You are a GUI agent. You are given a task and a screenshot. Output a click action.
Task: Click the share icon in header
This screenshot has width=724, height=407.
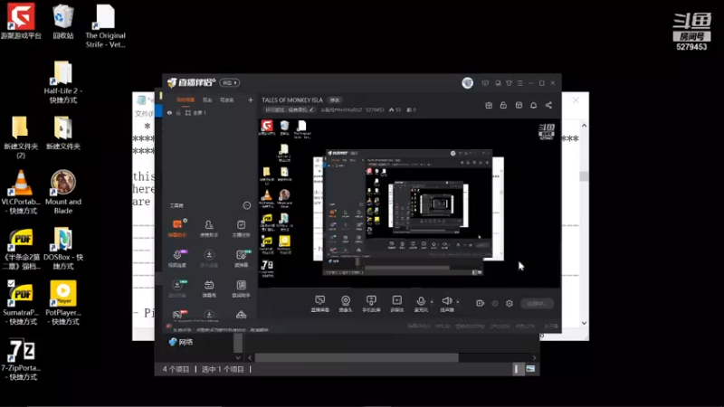click(x=548, y=105)
